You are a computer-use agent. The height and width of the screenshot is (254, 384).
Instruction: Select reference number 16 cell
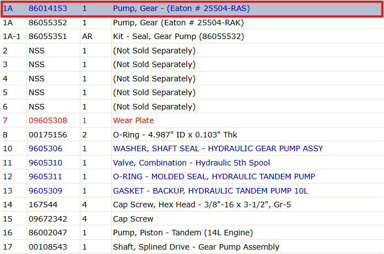coord(8,233)
